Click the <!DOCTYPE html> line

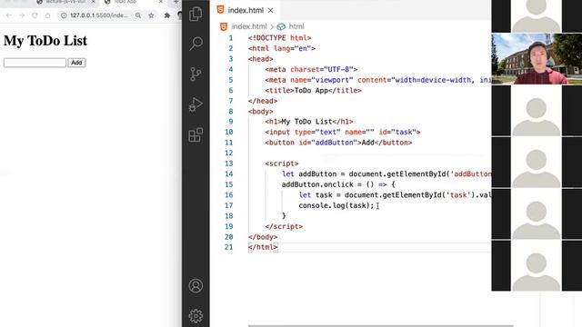click(279, 38)
